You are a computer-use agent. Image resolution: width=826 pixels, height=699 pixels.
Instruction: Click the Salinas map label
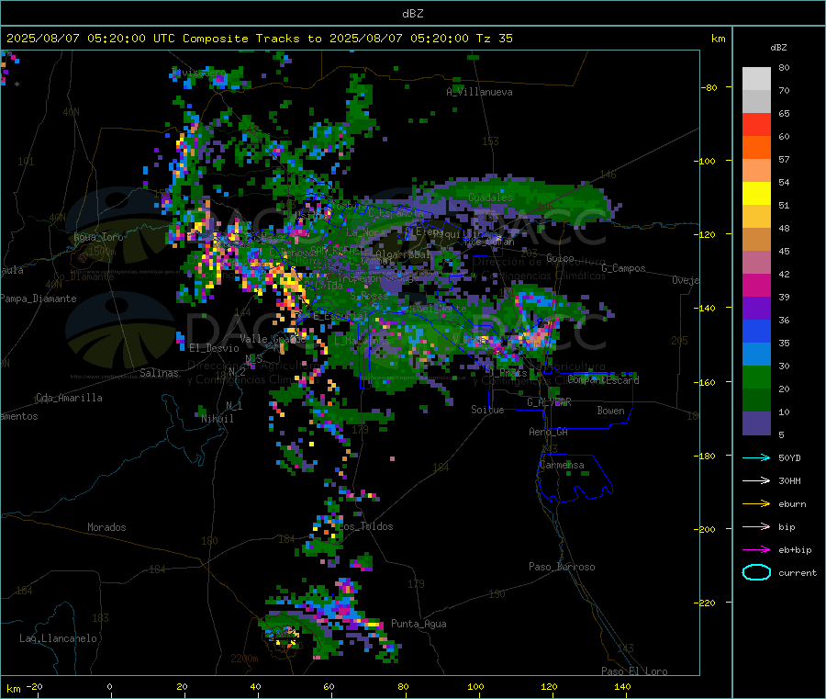(x=159, y=373)
